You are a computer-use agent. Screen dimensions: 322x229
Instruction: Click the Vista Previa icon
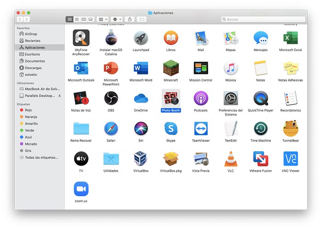pyautogui.click(x=201, y=159)
